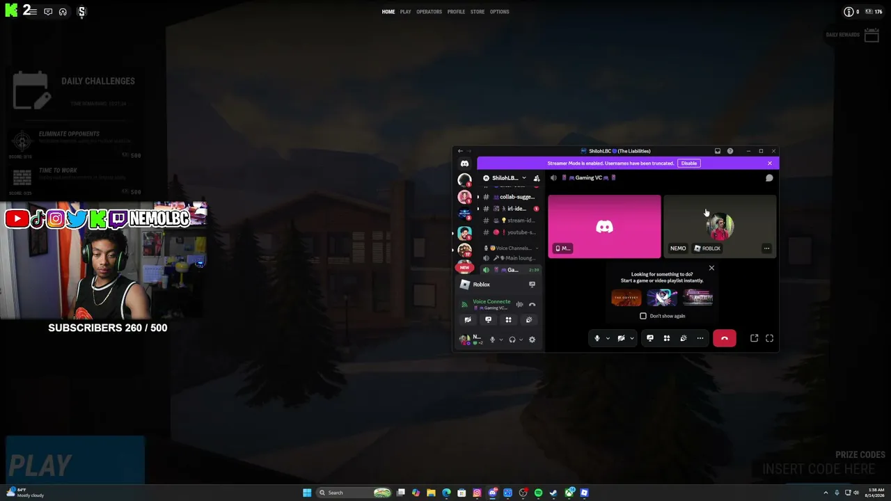Open the STORE tab in the game menu
This screenshot has width=891, height=501.
[x=478, y=12]
